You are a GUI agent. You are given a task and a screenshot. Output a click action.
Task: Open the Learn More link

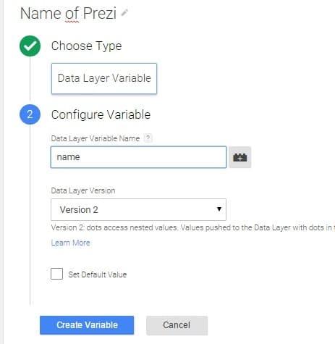(x=71, y=243)
